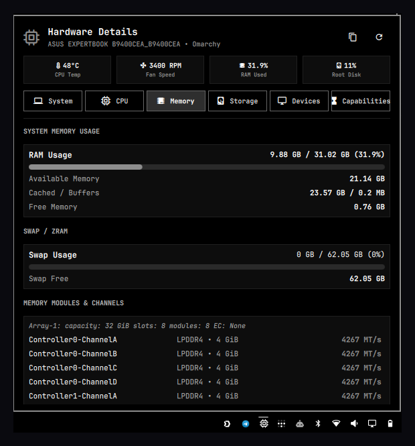Click the display monitor tray icon

[x=372, y=424]
